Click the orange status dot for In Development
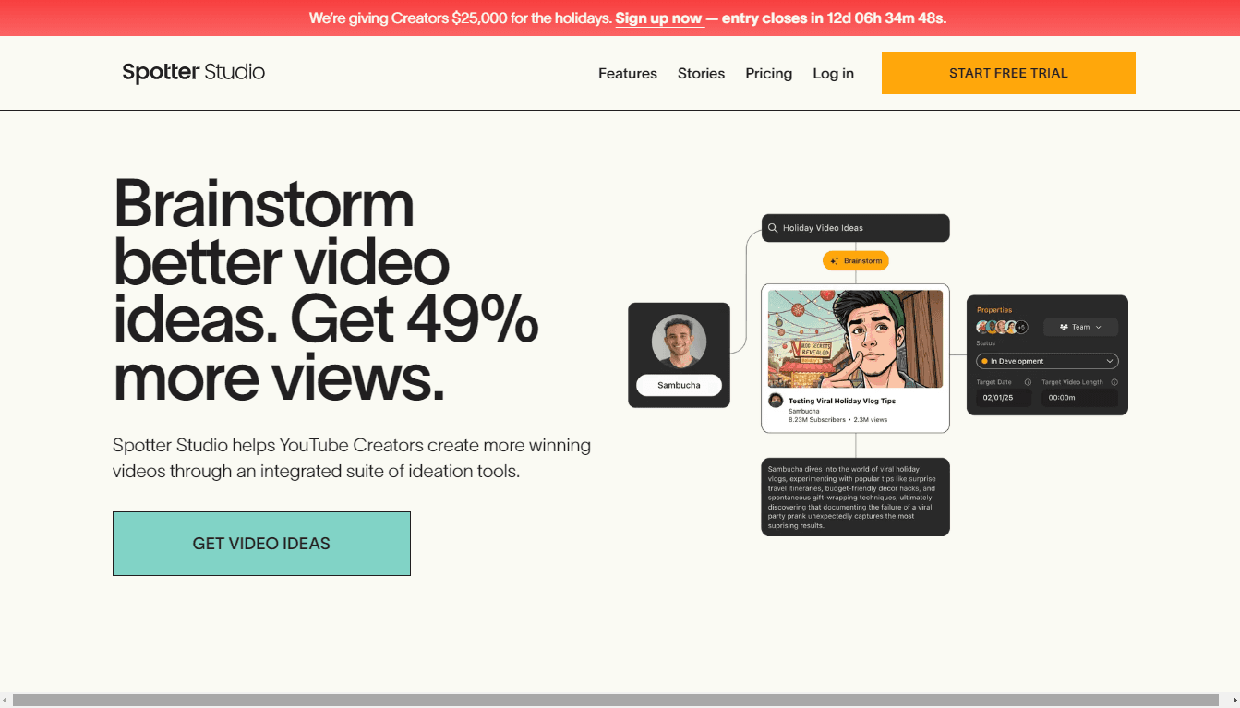1240x708 pixels. pos(985,361)
